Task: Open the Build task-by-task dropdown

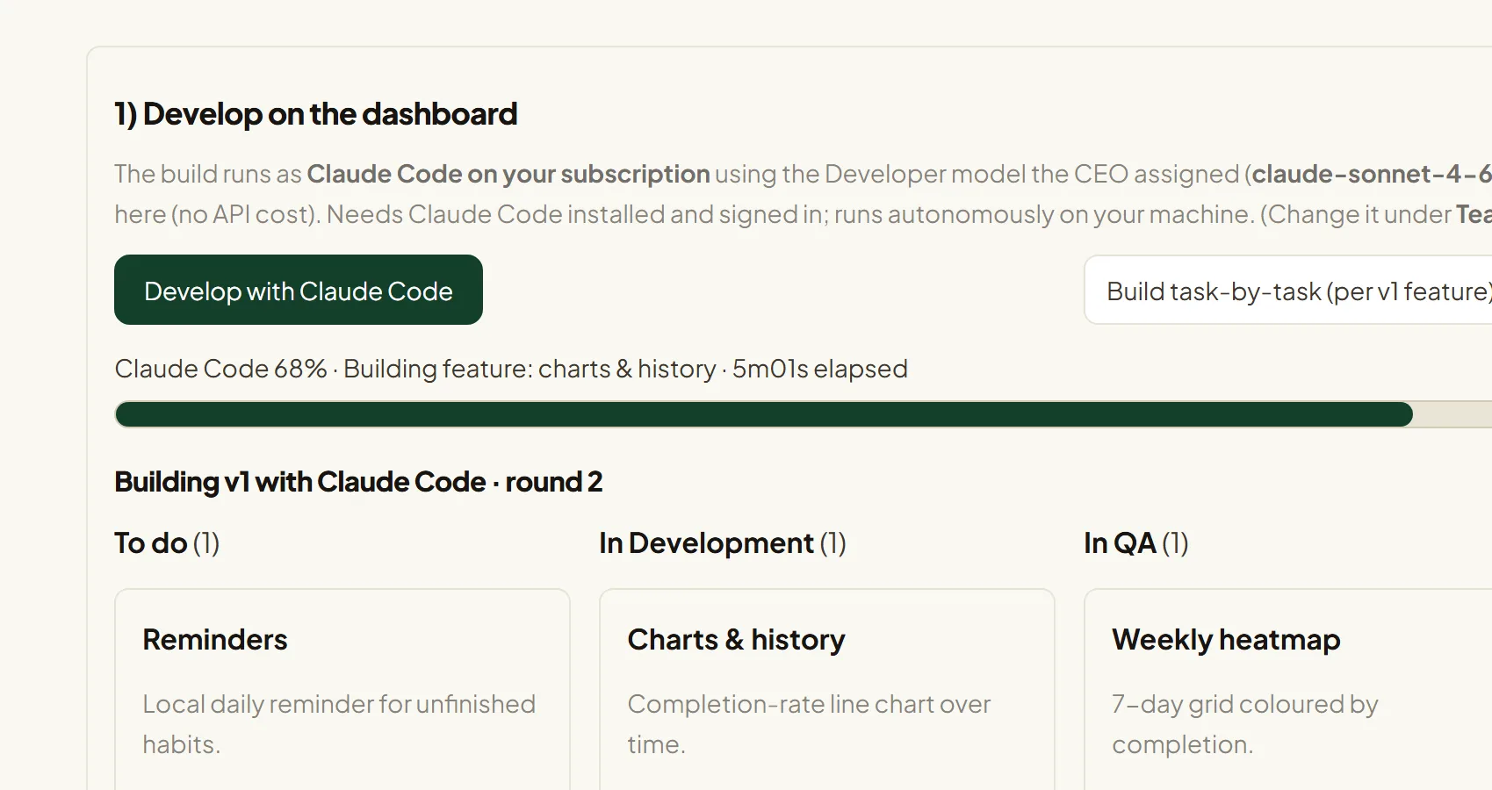Action: point(1288,291)
